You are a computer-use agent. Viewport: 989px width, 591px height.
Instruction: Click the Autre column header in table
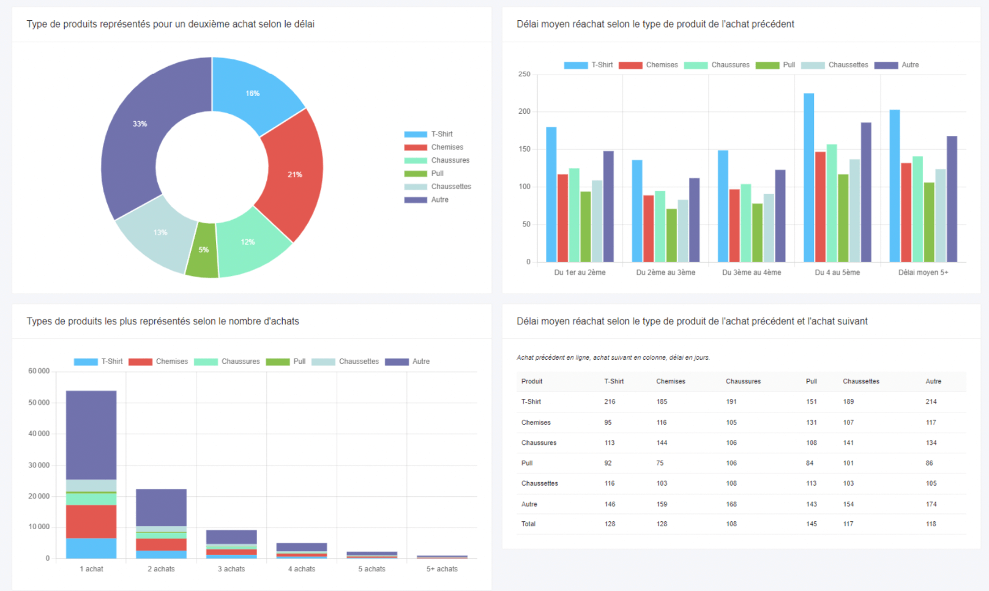tap(933, 381)
